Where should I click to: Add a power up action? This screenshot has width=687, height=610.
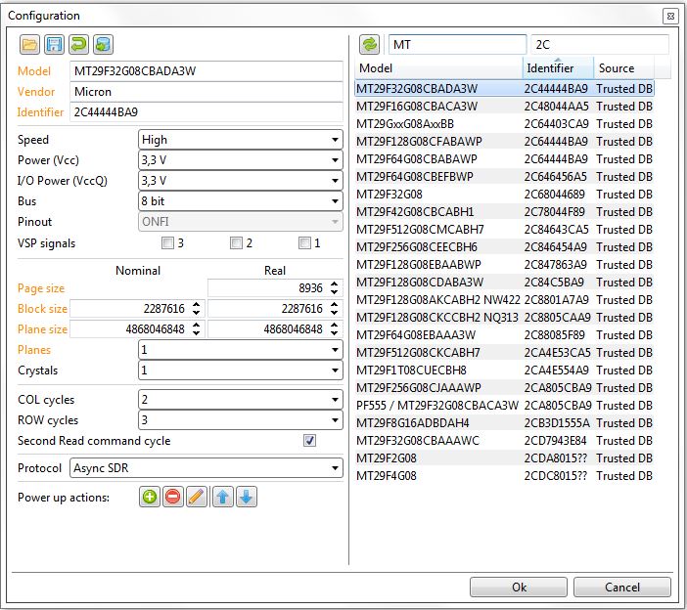(150, 498)
